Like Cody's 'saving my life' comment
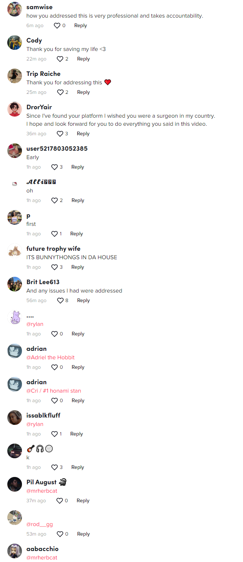243x562 pixels. point(60,59)
